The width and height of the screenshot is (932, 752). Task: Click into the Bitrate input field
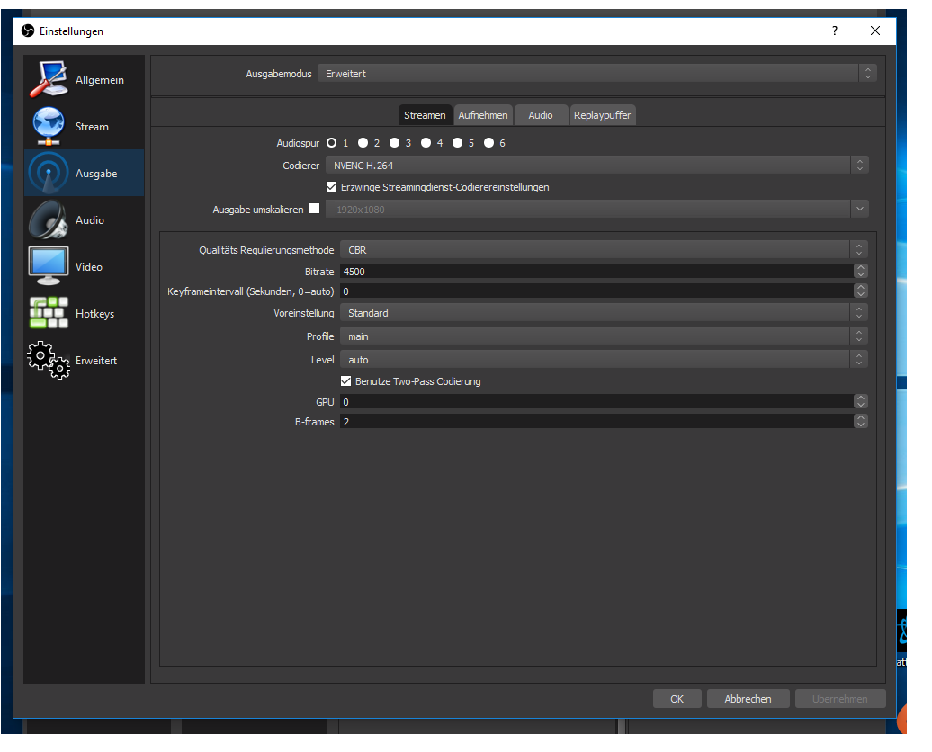coord(594,272)
